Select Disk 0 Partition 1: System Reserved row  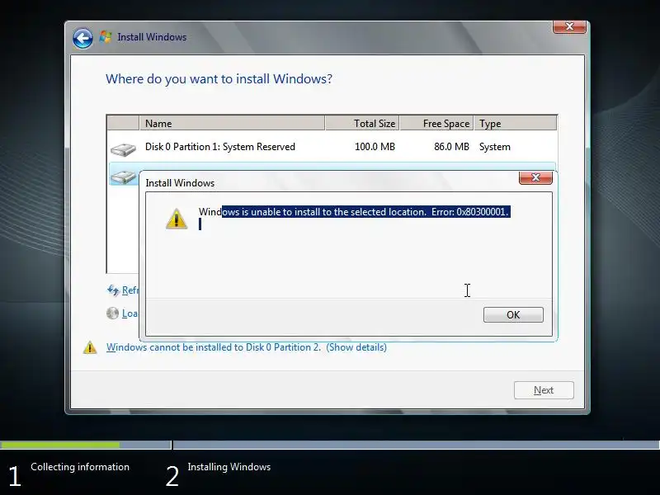332,147
